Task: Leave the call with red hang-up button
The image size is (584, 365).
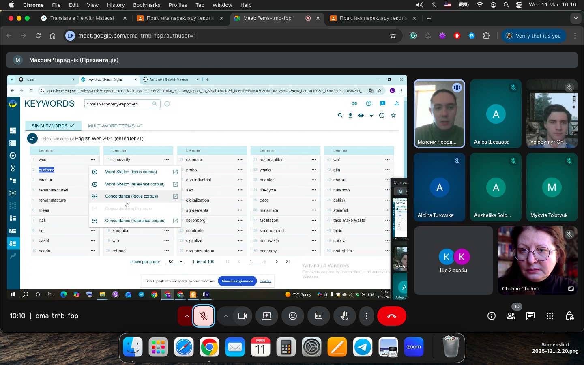Action: coord(391,316)
